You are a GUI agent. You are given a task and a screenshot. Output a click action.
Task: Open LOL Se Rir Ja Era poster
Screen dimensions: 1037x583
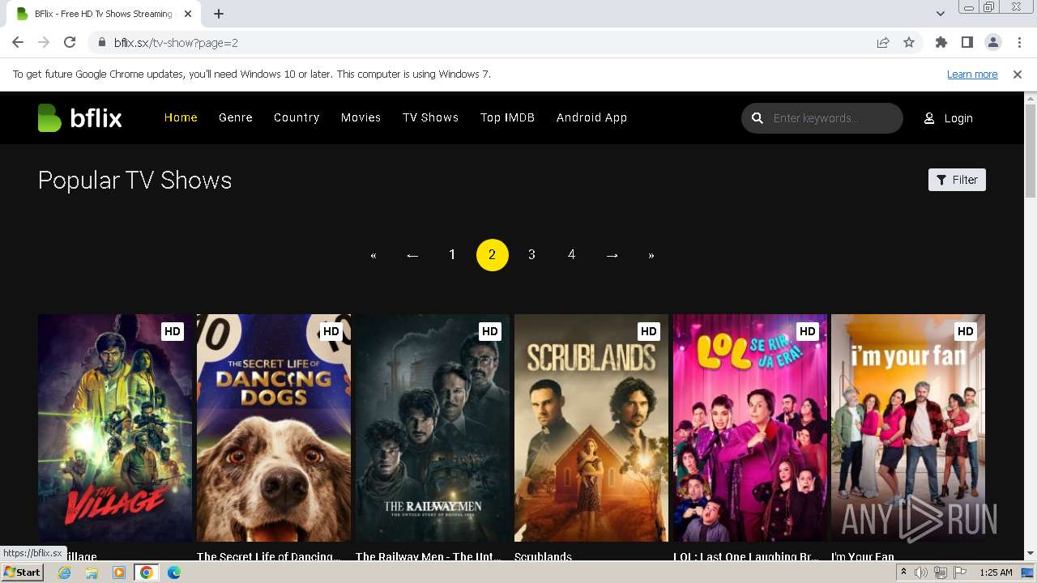750,428
